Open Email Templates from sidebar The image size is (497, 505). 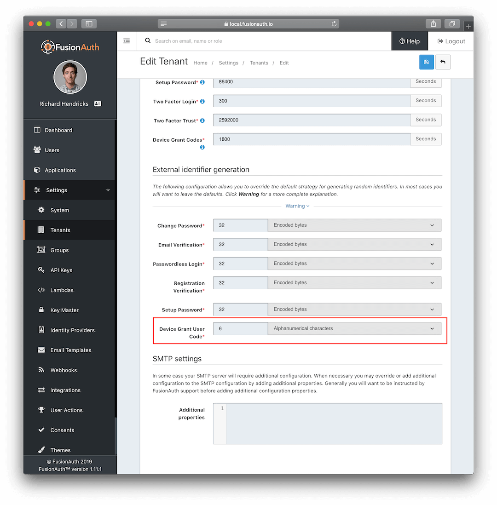click(x=70, y=350)
